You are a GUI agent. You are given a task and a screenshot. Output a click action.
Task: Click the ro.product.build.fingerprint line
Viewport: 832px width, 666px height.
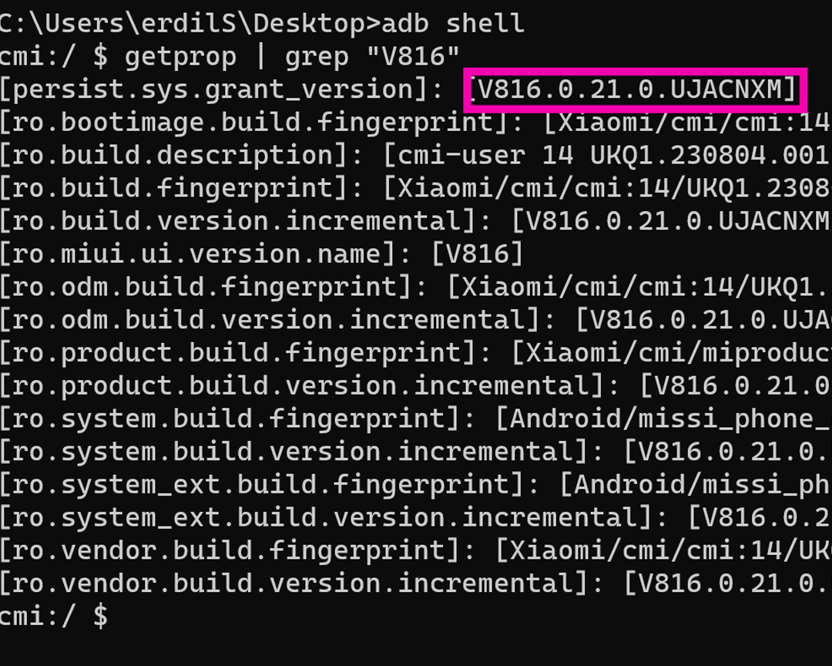[416, 353]
